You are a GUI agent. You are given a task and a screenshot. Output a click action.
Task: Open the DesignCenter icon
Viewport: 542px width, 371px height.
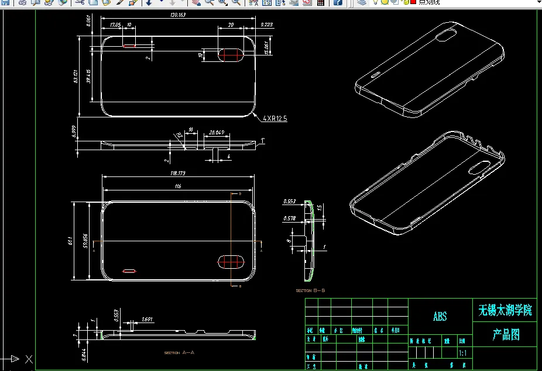[x=266, y=3]
